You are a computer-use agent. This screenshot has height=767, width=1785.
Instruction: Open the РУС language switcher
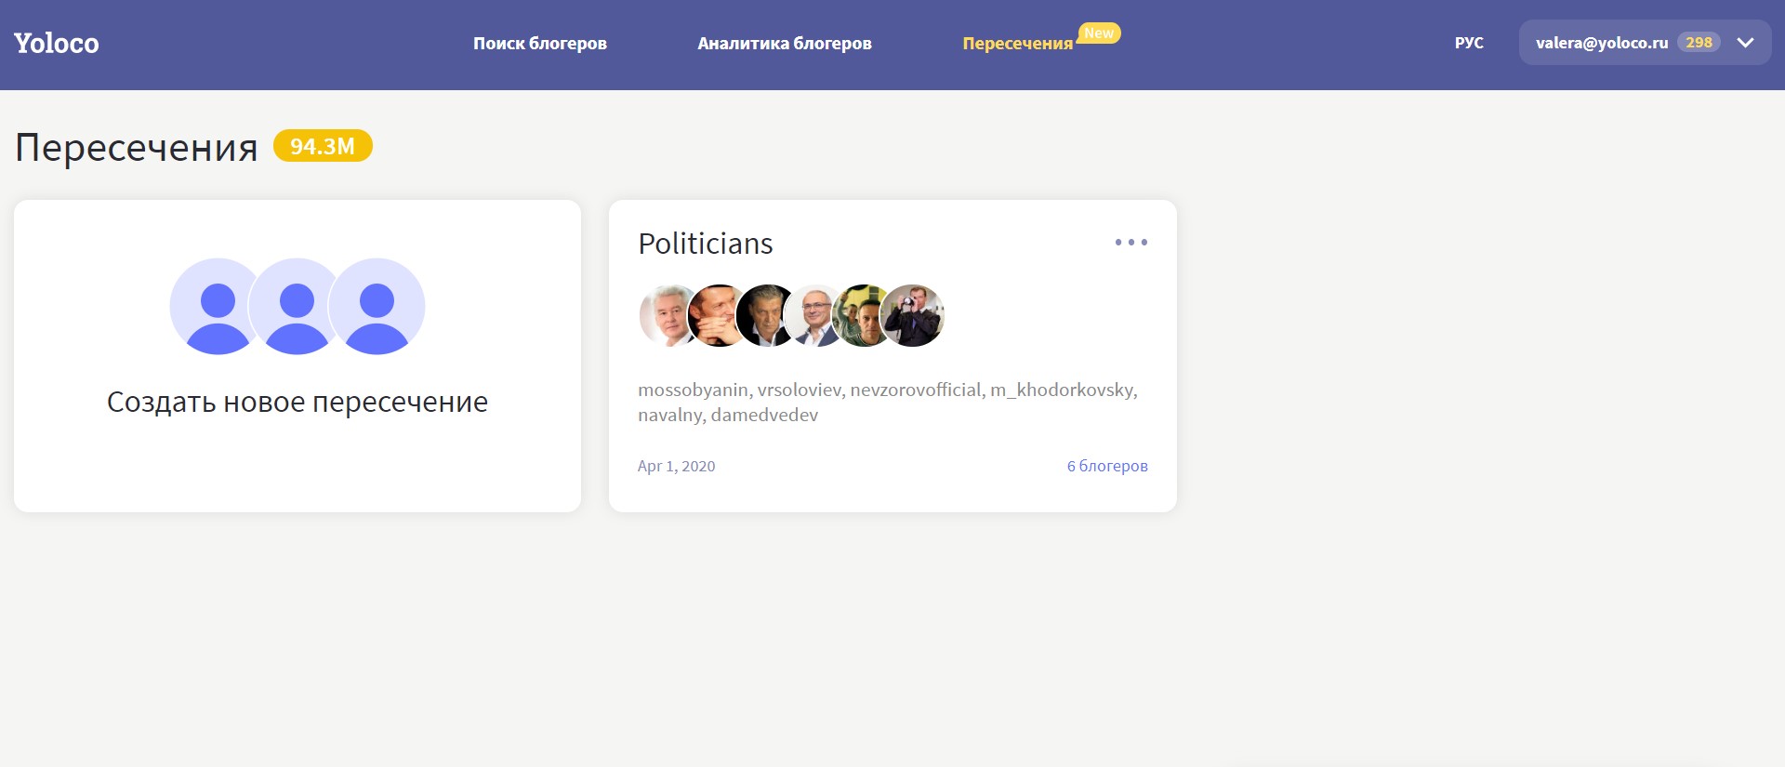(x=1469, y=43)
